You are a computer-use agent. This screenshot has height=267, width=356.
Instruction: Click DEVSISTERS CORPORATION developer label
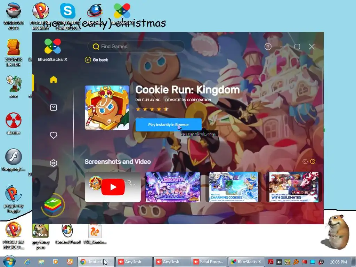point(188,100)
